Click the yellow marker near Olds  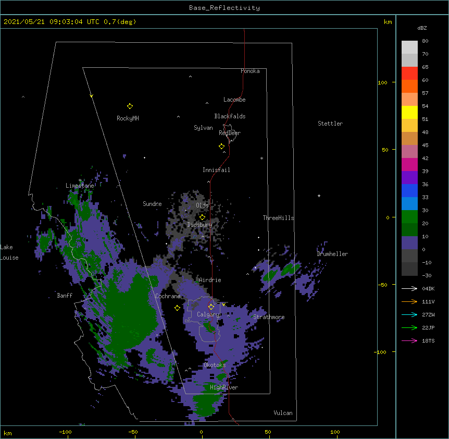pyautogui.click(x=202, y=217)
